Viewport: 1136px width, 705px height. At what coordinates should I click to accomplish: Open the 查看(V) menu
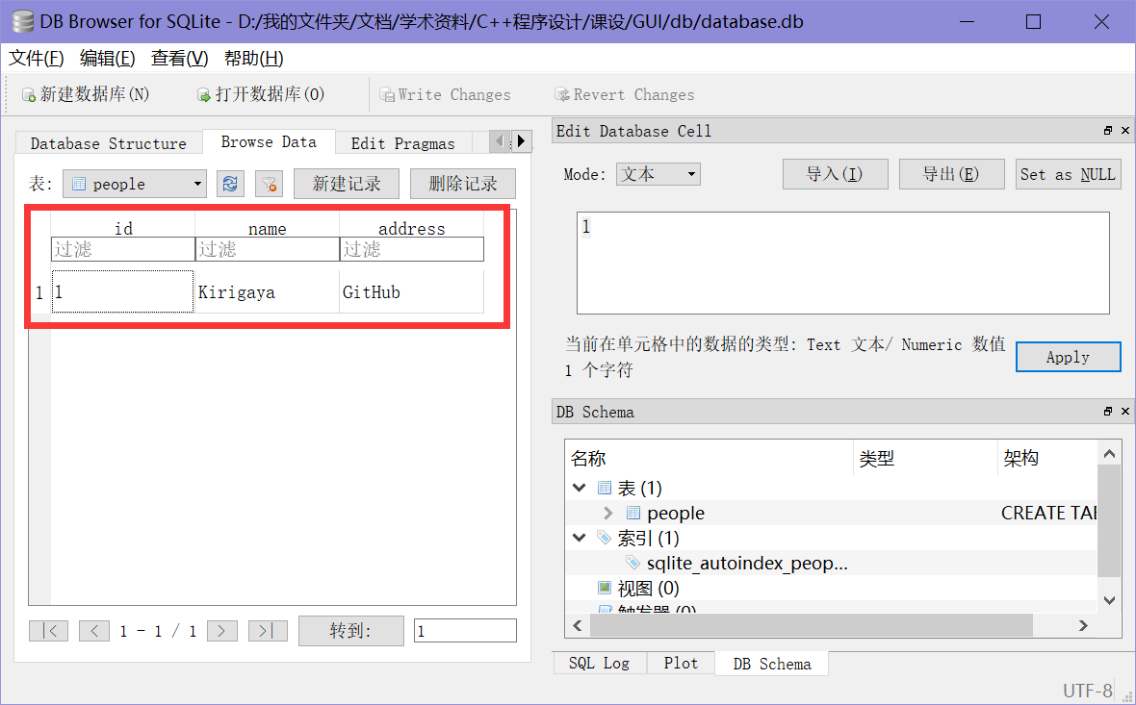click(x=179, y=58)
